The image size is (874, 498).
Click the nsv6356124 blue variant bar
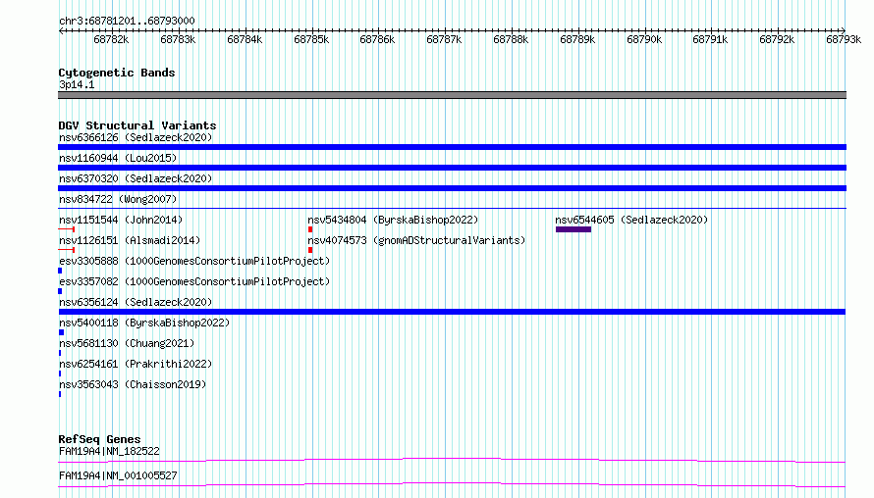tap(452, 312)
